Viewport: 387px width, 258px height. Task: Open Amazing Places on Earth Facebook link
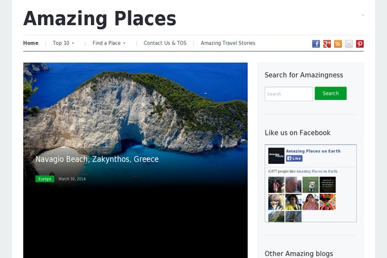coord(313,151)
